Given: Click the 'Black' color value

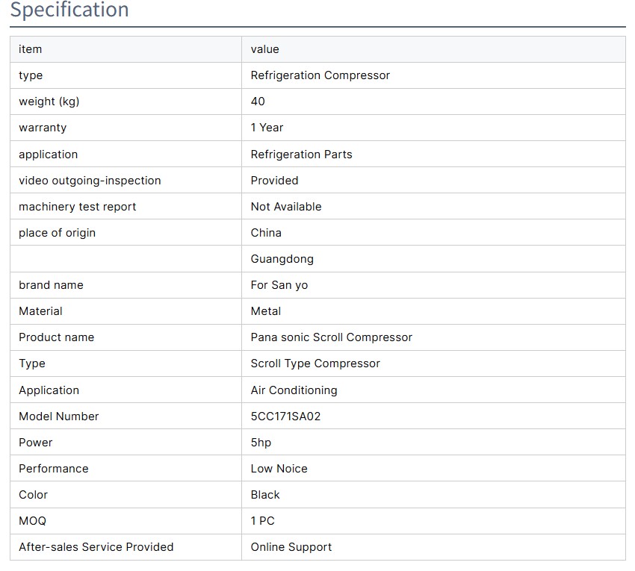Looking at the screenshot, I should coord(265,495).
